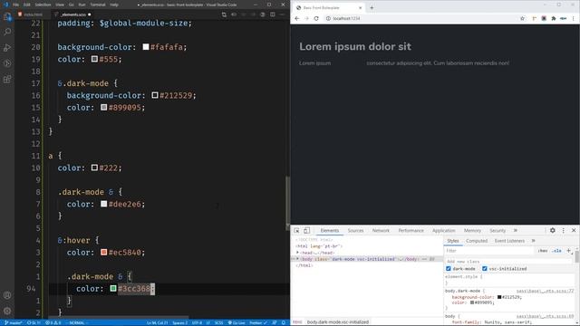Open the Terminal menu in VS Code
Image resolution: width=580 pixels, height=326 pixels.
(98, 5)
